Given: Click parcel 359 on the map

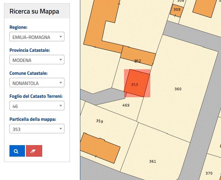Looking at the screenshot, I should pyautogui.click(x=100, y=121).
